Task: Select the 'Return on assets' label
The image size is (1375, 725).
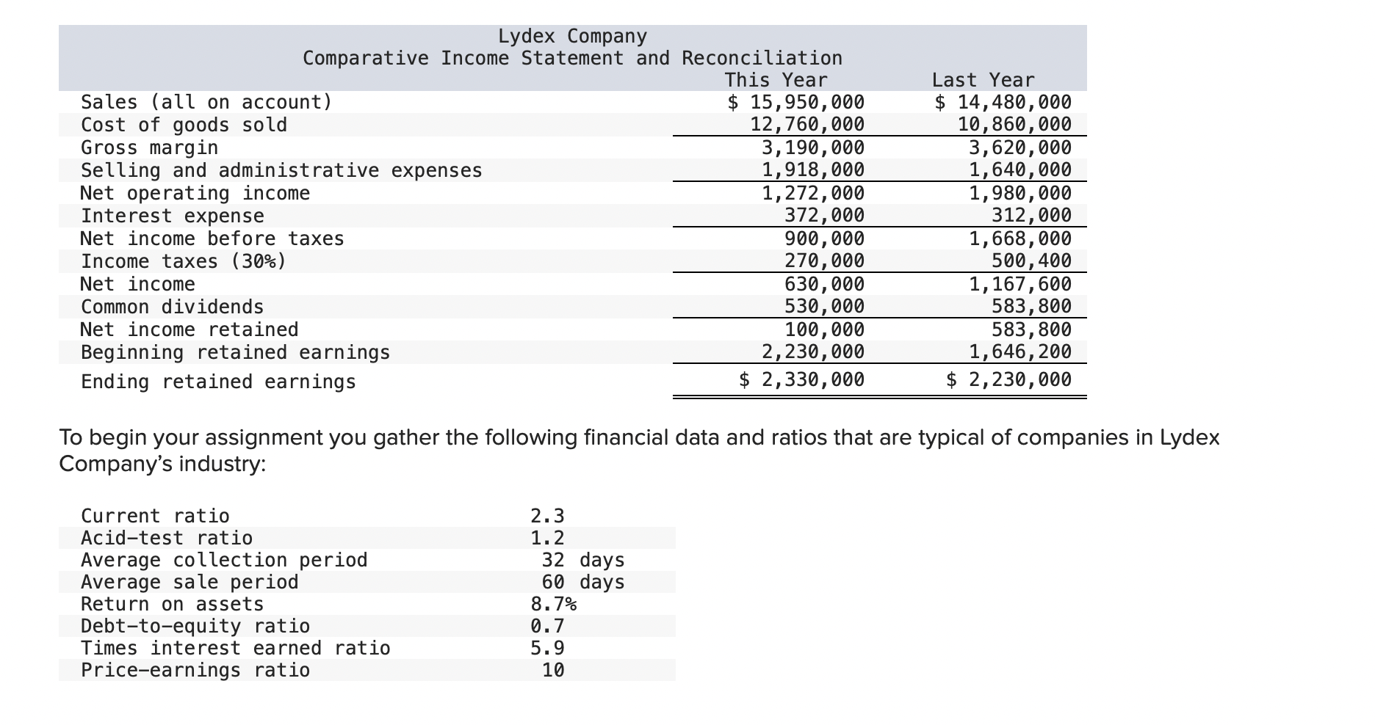Action: click(172, 604)
